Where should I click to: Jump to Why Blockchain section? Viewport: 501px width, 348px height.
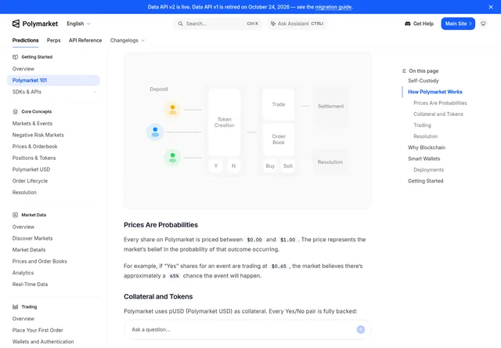pyautogui.click(x=427, y=147)
